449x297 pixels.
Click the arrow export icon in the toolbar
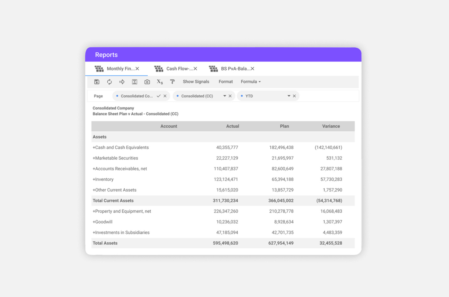(122, 82)
